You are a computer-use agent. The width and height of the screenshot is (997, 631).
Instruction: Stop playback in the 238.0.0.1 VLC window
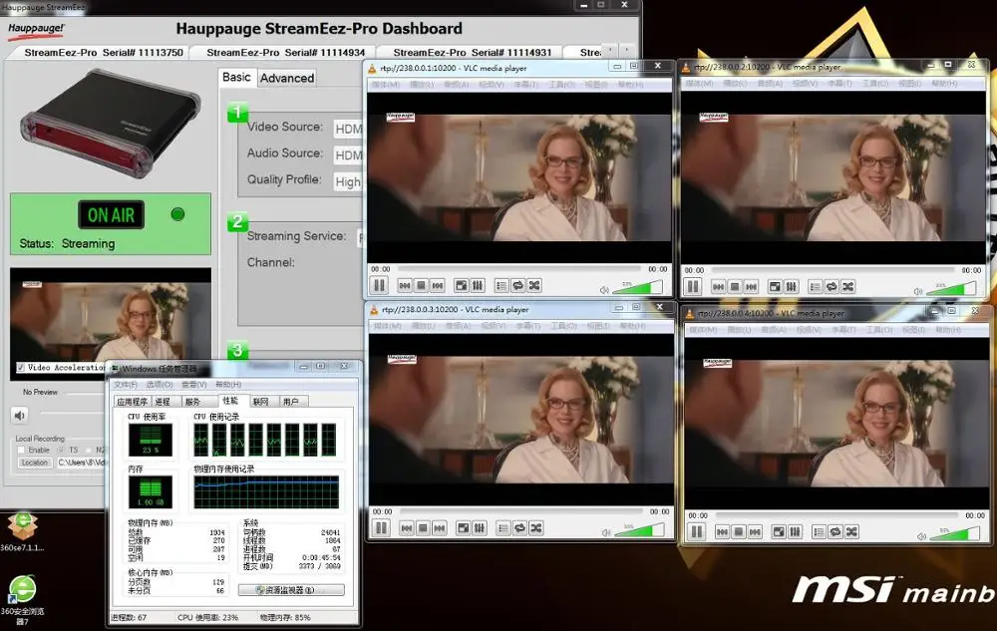pyautogui.click(x=421, y=286)
